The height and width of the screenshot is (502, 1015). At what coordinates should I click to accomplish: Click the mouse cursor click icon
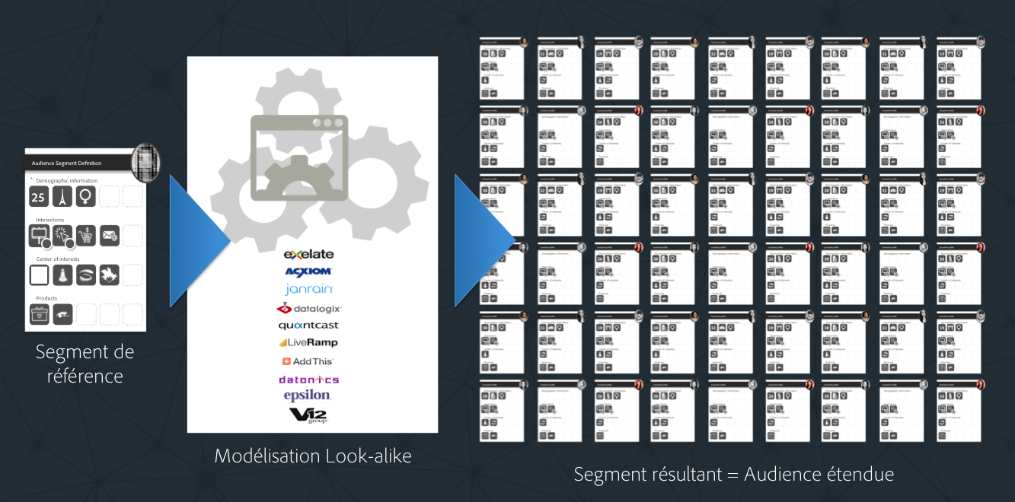62,236
